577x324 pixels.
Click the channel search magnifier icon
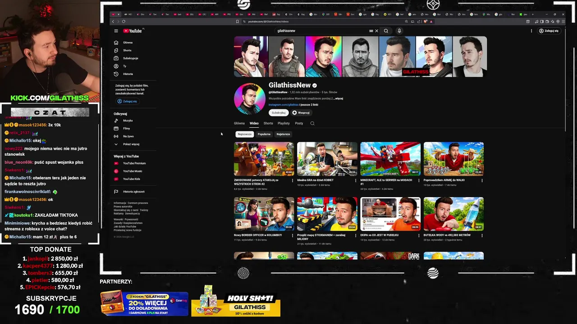click(x=312, y=123)
